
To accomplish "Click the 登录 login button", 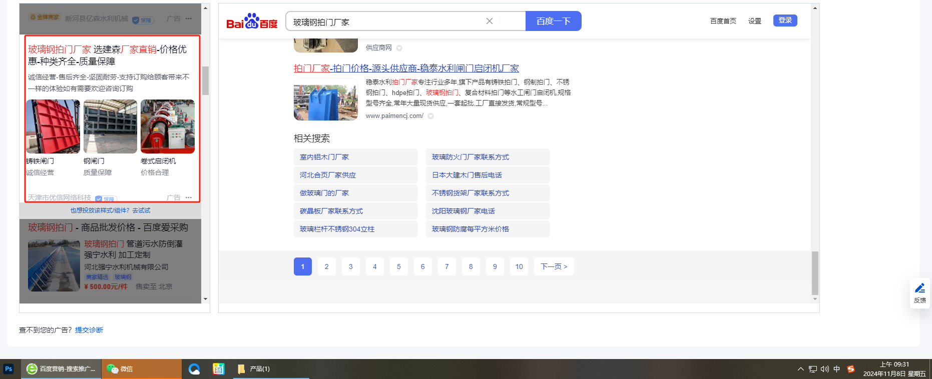I will click(x=785, y=20).
